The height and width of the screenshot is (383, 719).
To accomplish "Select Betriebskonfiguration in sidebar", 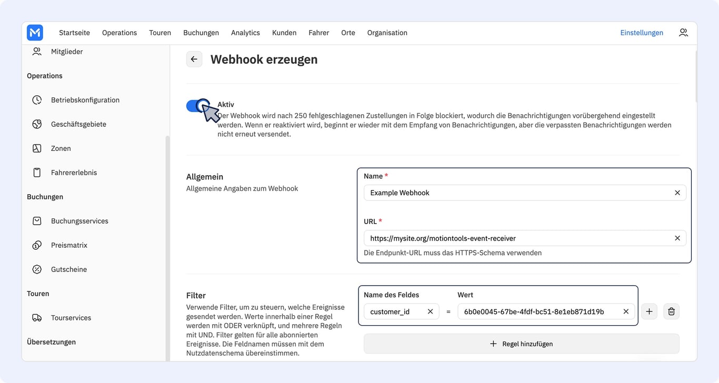I will click(x=85, y=100).
